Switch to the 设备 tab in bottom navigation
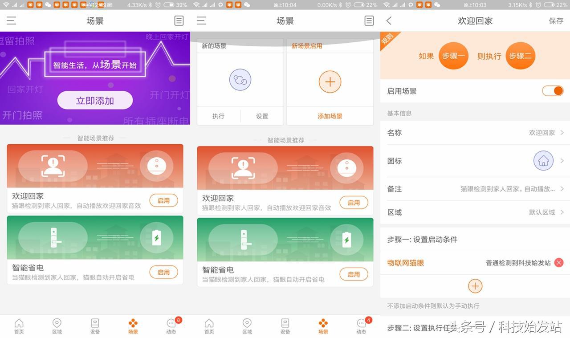 click(x=95, y=325)
